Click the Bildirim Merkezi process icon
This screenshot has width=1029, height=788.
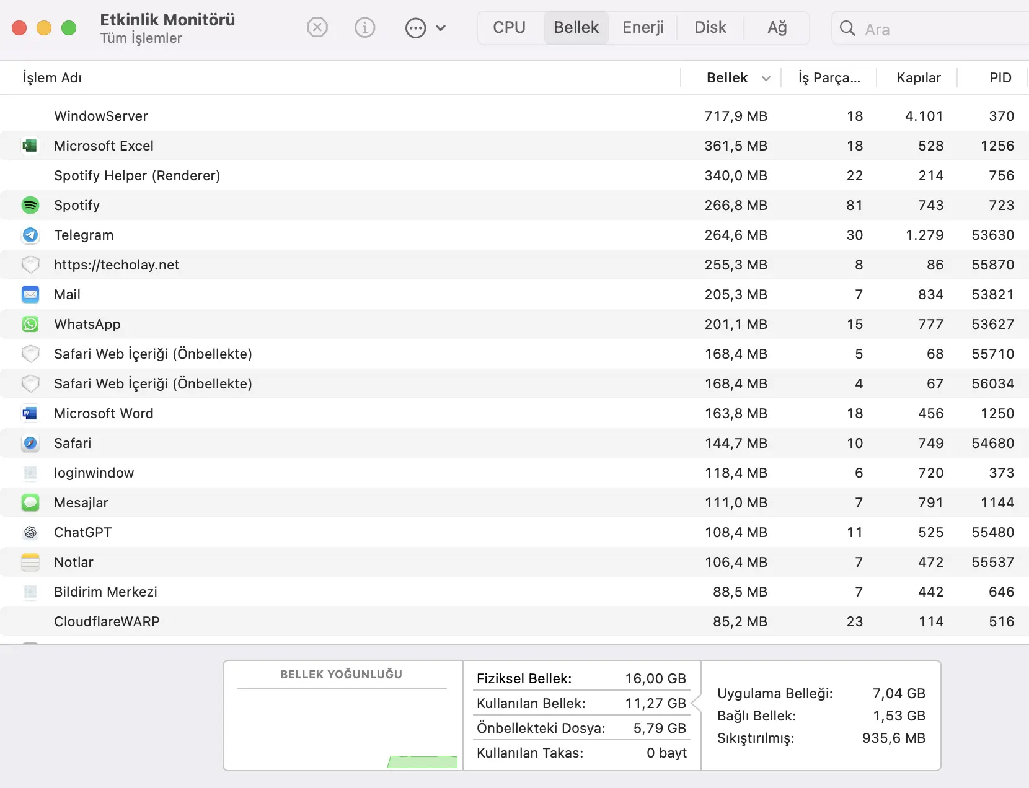pyautogui.click(x=30, y=592)
